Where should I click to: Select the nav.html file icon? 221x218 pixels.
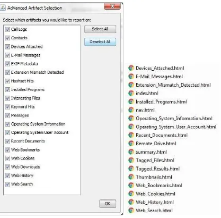pos(131,110)
